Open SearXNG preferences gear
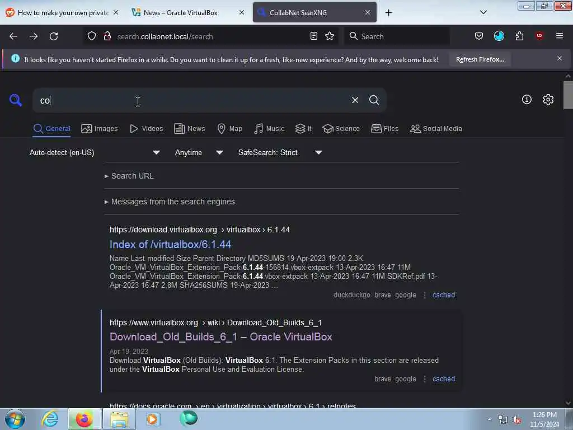This screenshot has width=573, height=430. click(548, 100)
